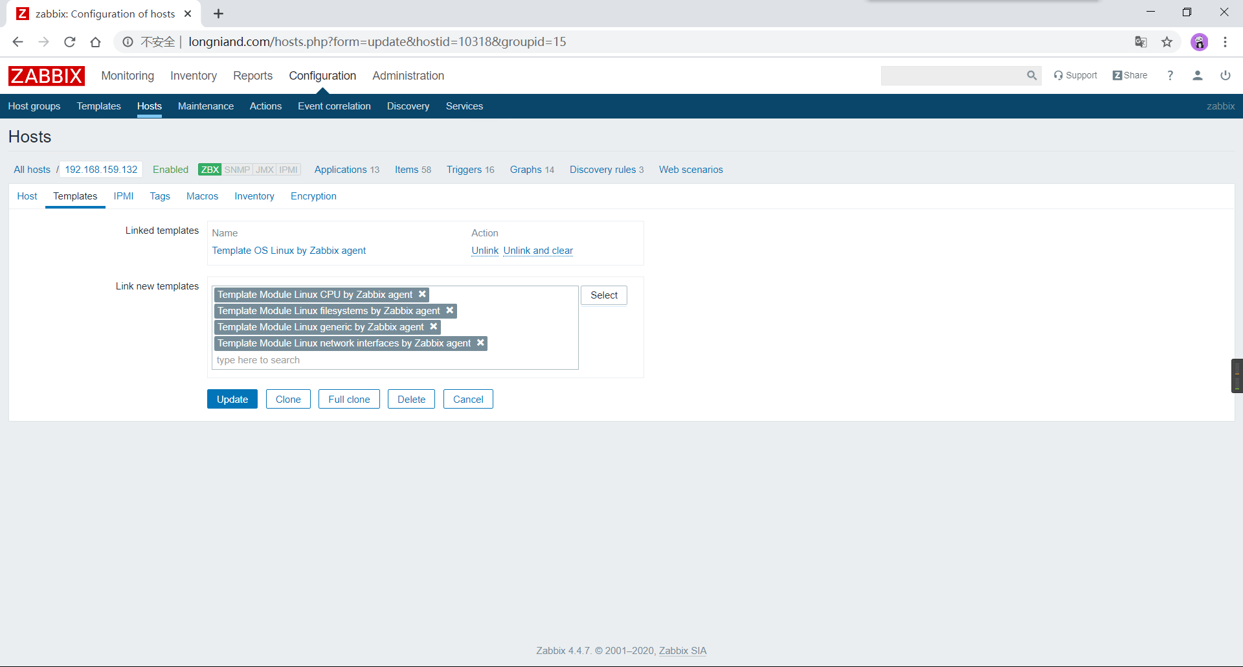Screen dimensions: 1243x667
Task: Go to Host groups submenu
Action: point(34,106)
